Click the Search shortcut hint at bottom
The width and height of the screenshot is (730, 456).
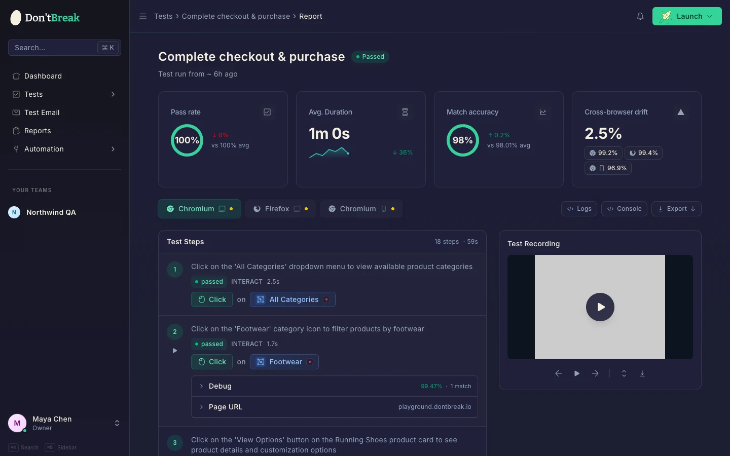click(x=23, y=447)
